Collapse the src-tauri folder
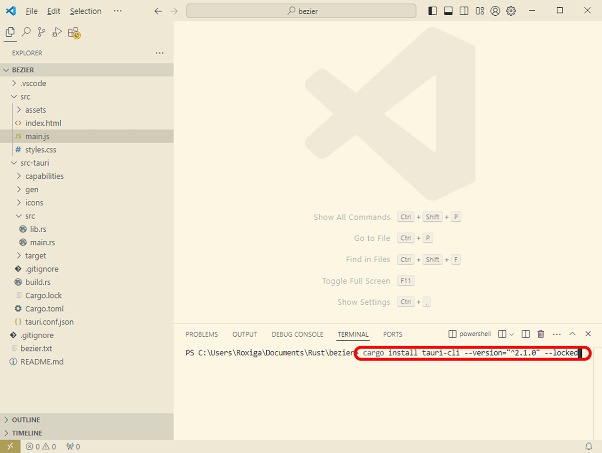The width and height of the screenshot is (602, 453). [x=87, y=163]
